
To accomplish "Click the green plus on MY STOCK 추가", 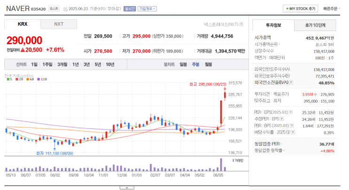I will coord(287,8).
